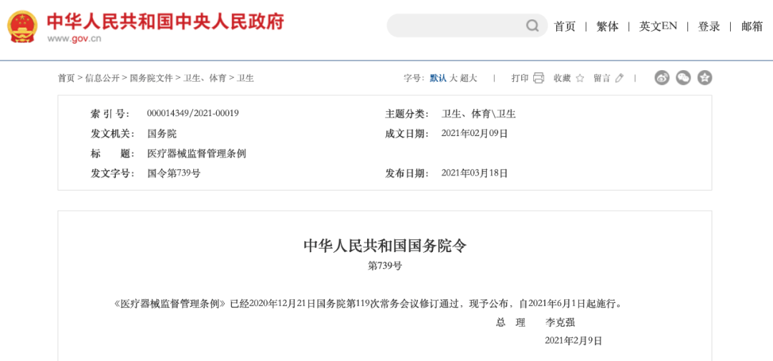The height and width of the screenshot is (361, 773).
Task: Open 卫生、体育 breadcrumb link
Action: pos(205,78)
